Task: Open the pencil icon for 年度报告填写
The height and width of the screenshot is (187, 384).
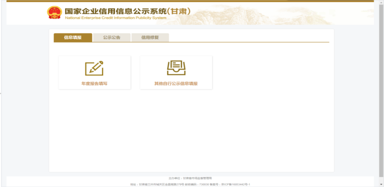Action: pyautogui.click(x=94, y=68)
